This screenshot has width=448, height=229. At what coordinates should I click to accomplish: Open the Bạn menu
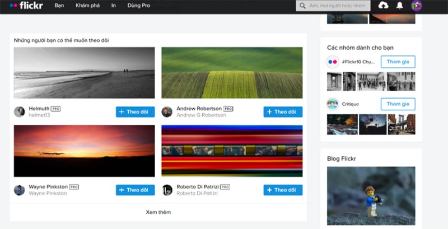pos(59,6)
